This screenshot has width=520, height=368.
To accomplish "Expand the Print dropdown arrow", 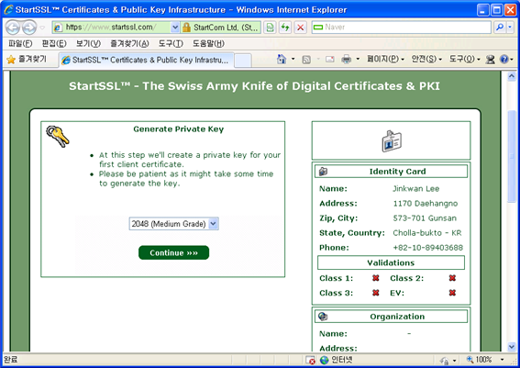I will click(358, 60).
